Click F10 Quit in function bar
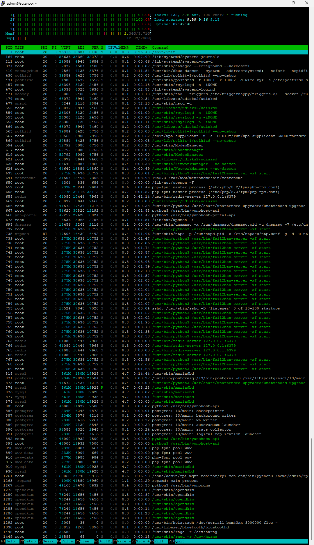Screen dimensions: 314x545 coord(179,541)
